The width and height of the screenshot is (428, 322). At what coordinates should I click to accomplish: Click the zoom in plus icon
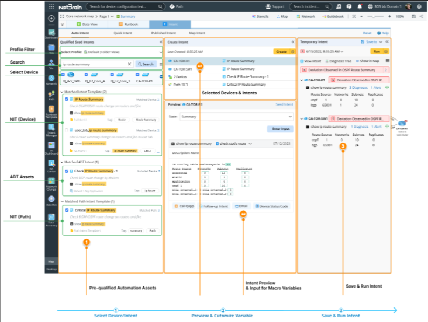[390, 16]
